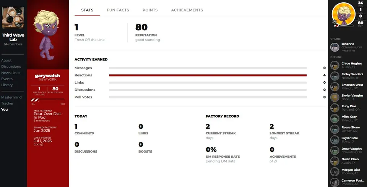Image resolution: width=367 pixels, height=187 pixels.
Task: Click the LONGEST STREAK value
Action: [x=272, y=127]
